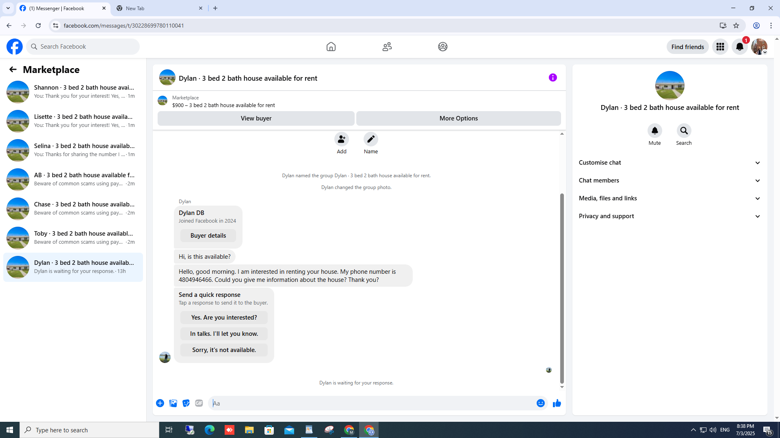Mute this conversation

click(x=654, y=131)
